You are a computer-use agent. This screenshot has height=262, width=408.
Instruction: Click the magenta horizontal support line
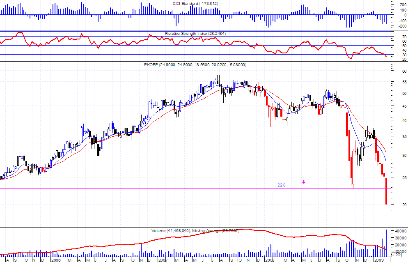pos(195,188)
